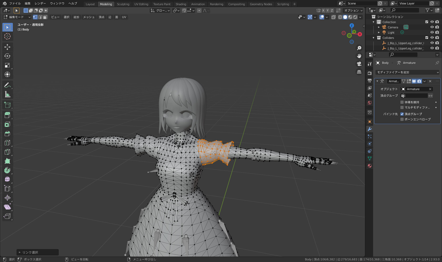Switch to the Shading workspace tab
442x262 pixels.
coord(181,4)
